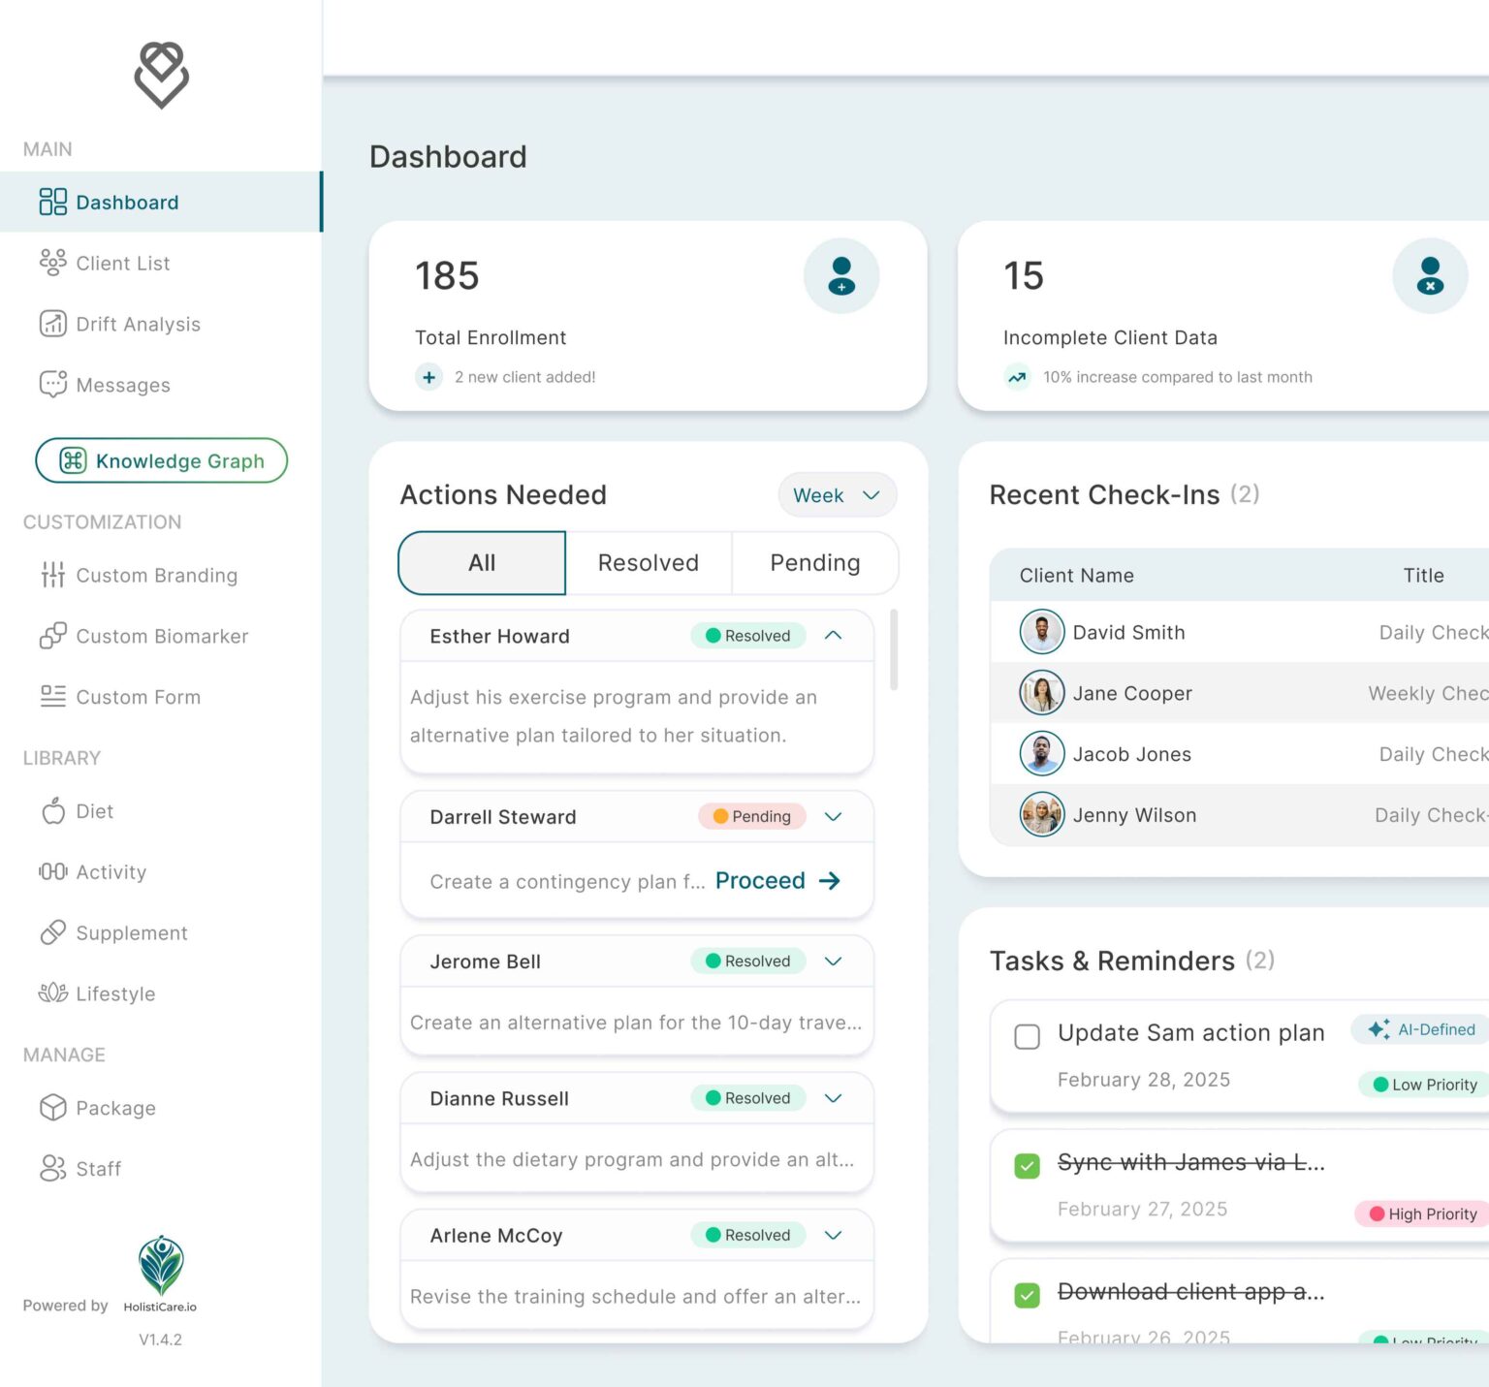Click Proceed on Darrell Steward's action
Screen dimensions: 1489x1387
click(x=777, y=881)
